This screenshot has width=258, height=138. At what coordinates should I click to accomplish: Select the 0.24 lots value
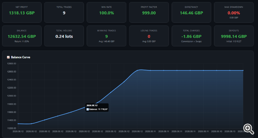(64, 36)
